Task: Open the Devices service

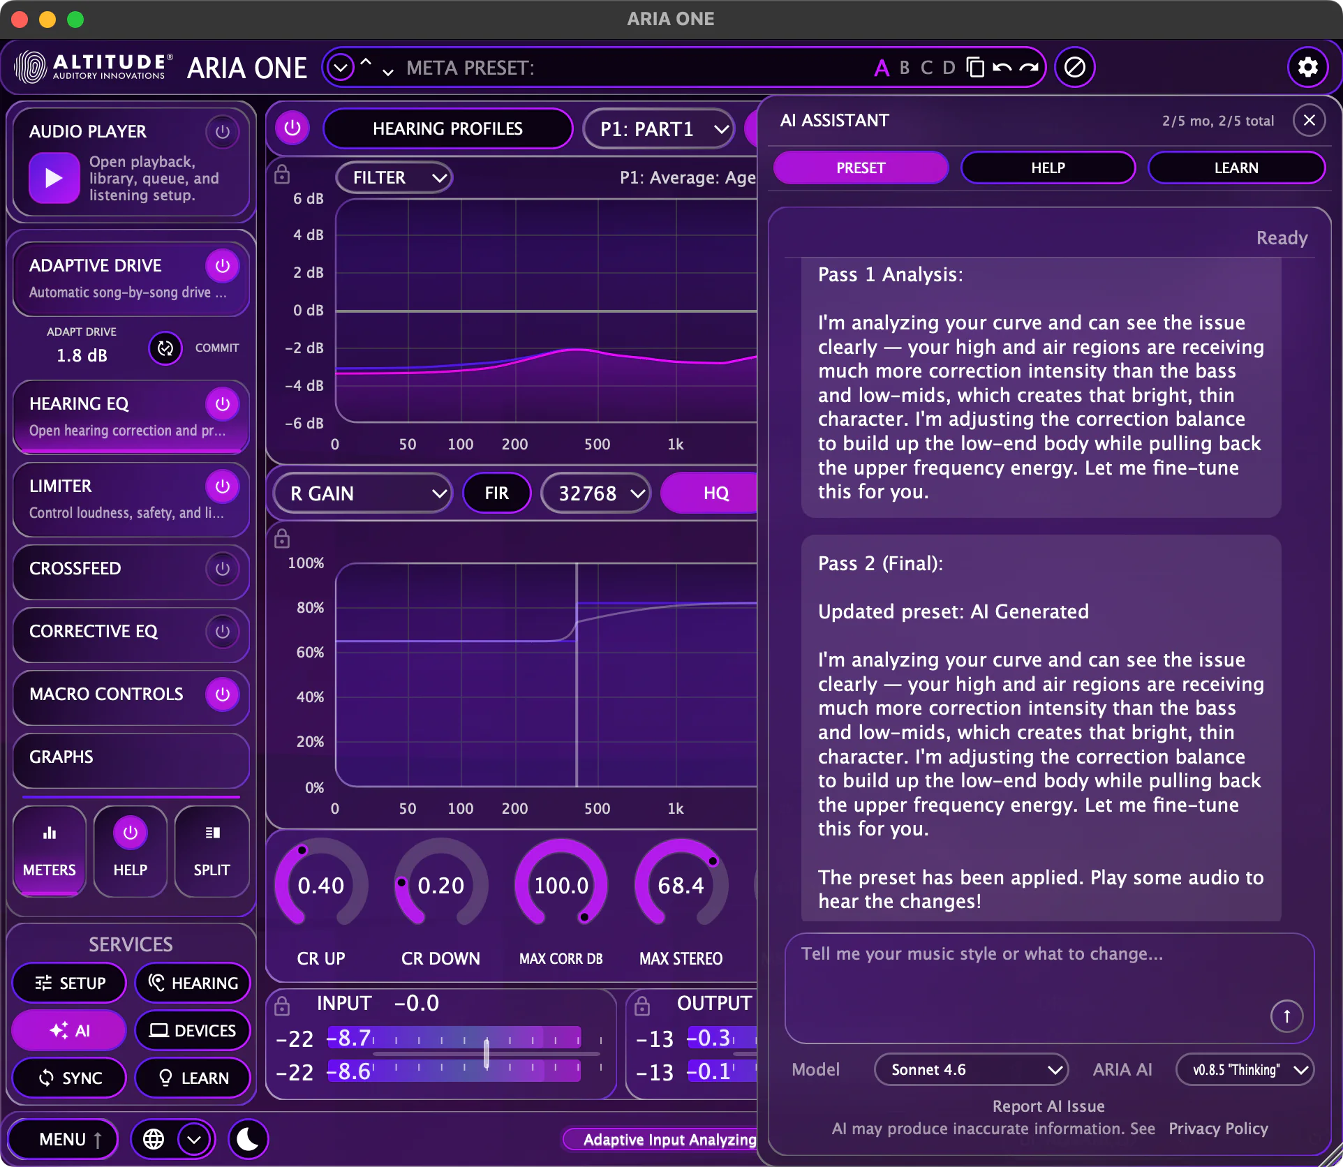Action: [193, 1030]
